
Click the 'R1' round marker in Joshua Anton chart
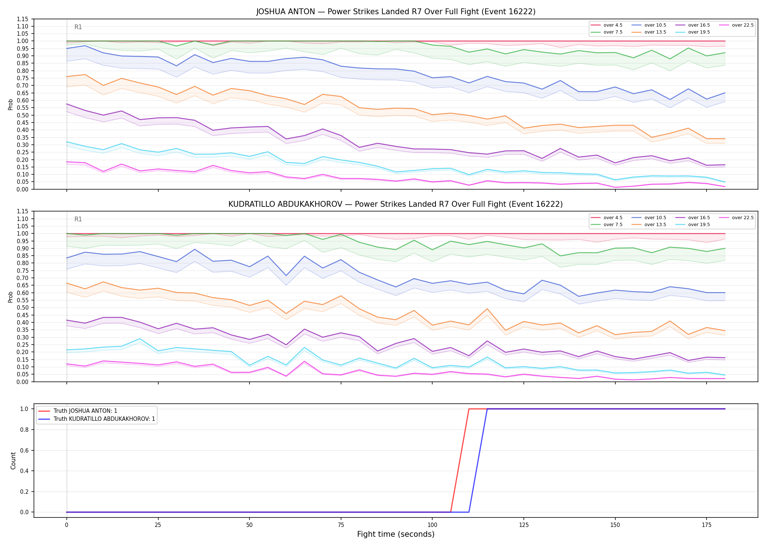pyautogui.click(x=78, y=27)
